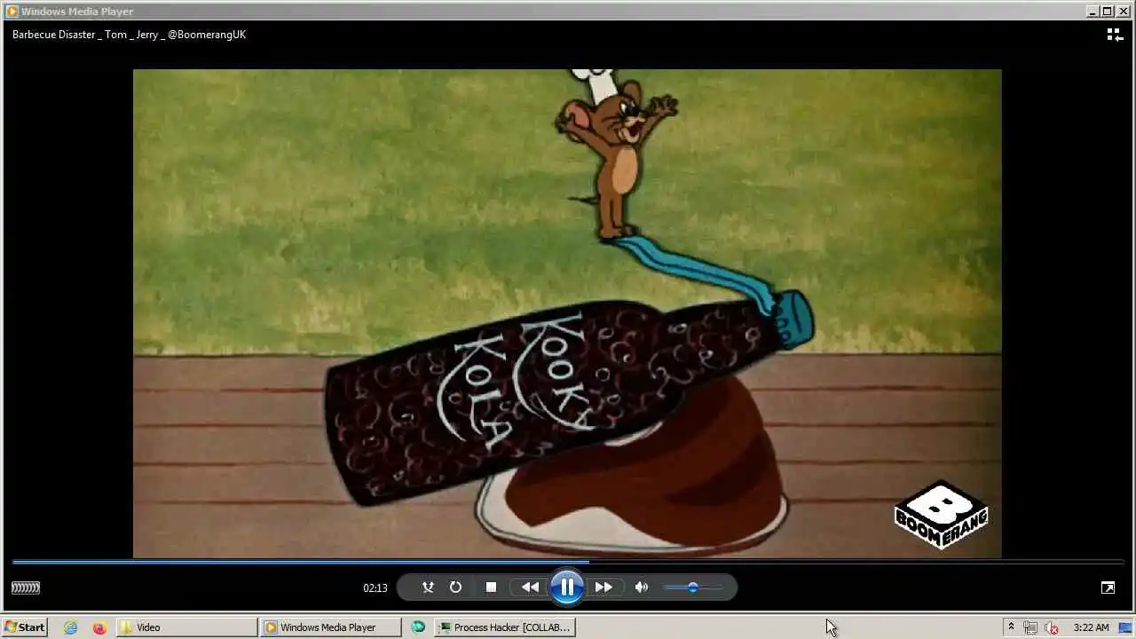Open the Windows Start menu

[x=24, y=627]
